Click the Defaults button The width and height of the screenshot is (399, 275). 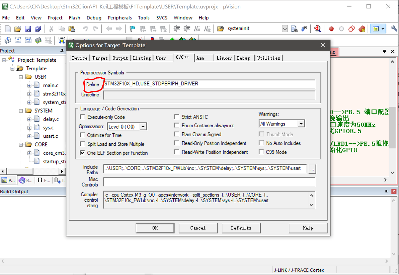pyautogui.click(x=241, y=228)
